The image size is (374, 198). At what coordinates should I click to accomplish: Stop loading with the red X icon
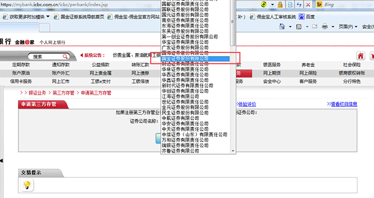[x=308, y=4]
